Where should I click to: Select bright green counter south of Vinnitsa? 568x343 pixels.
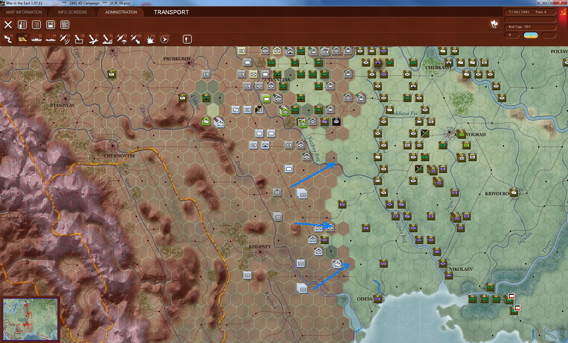tap(267, 99)
